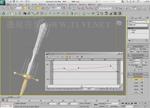Open the Hierarchy command panel tab
The image size is (150, 108).
[x=136, y=18]
